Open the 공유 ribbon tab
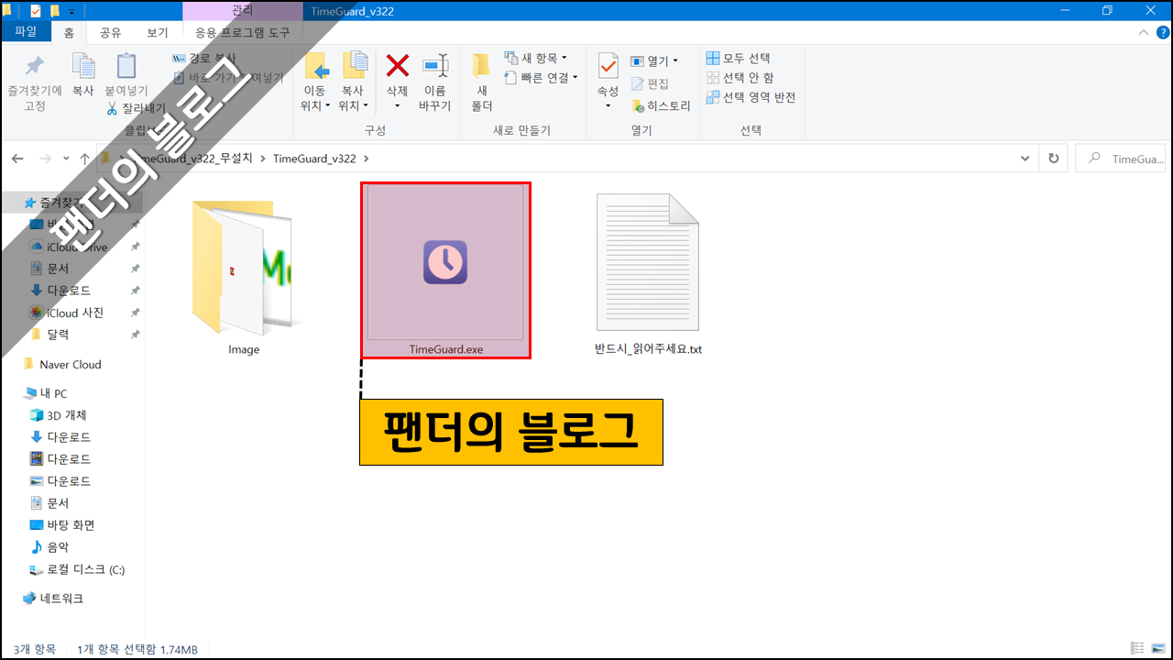 click(x=111, y=32)
